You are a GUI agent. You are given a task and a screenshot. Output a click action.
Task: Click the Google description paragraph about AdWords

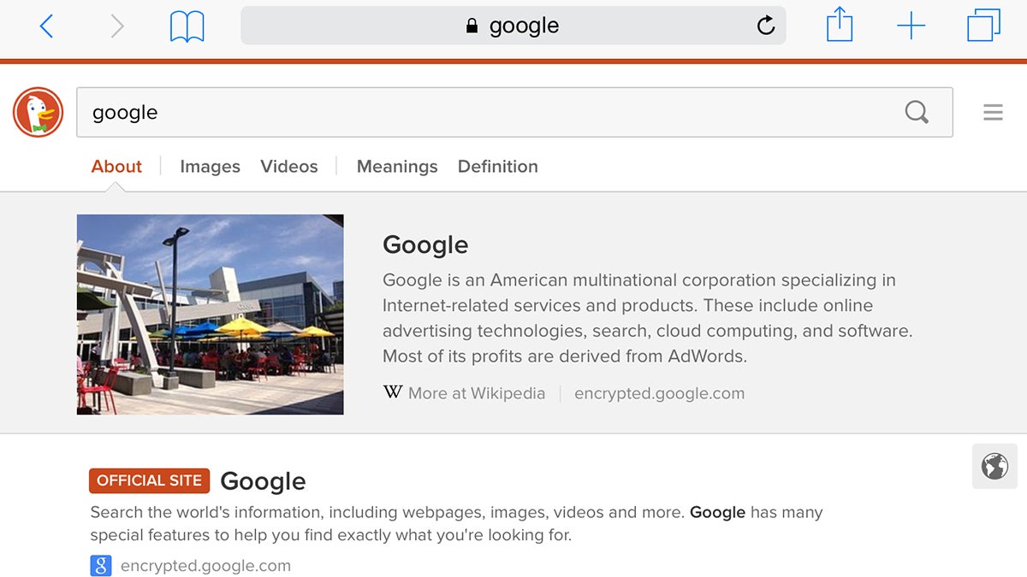pos(648,318)
